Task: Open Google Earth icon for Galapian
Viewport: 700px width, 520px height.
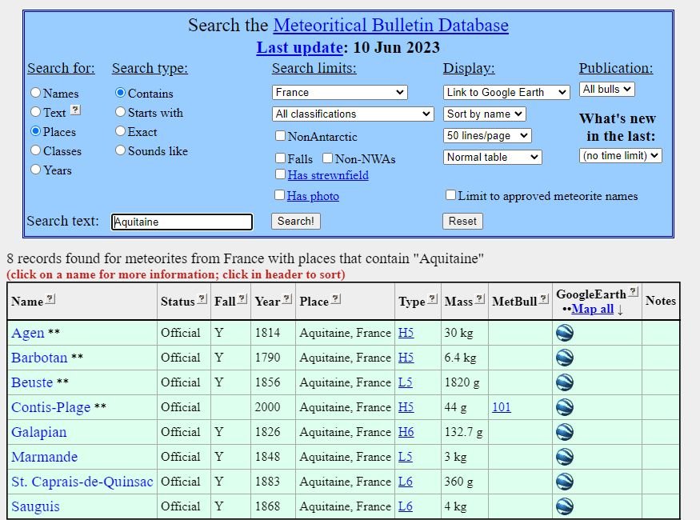Action: point(565,432)
